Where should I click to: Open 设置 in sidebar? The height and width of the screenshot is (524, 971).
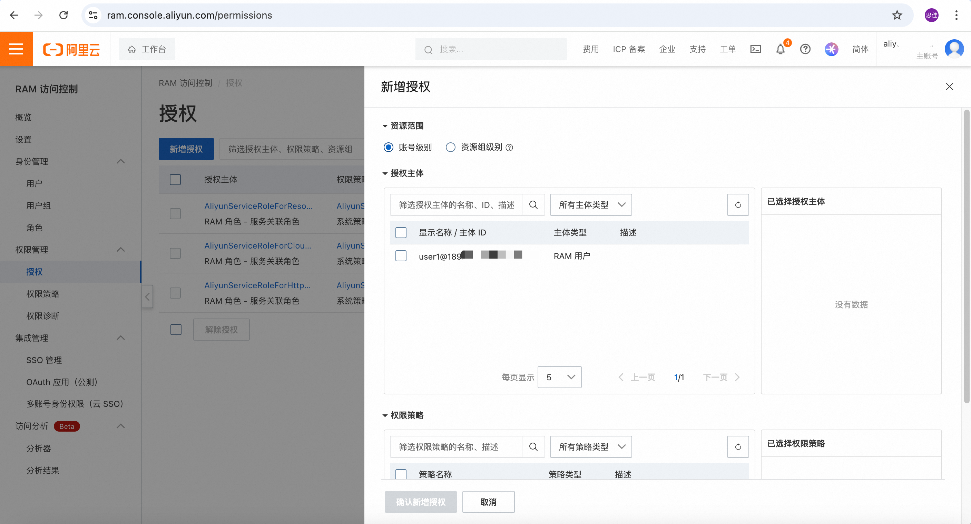click(23, 139)
